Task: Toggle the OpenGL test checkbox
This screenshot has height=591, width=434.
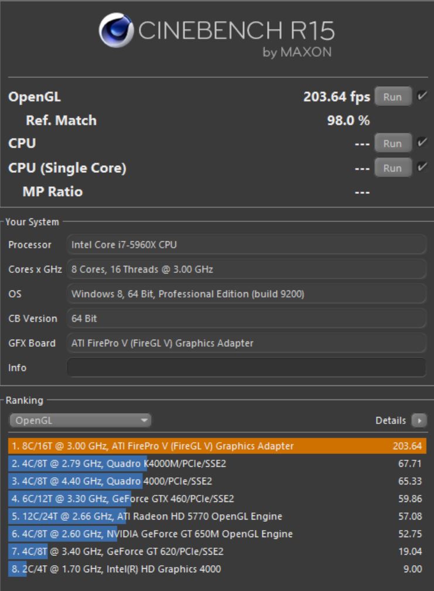Action: [422, 96]
